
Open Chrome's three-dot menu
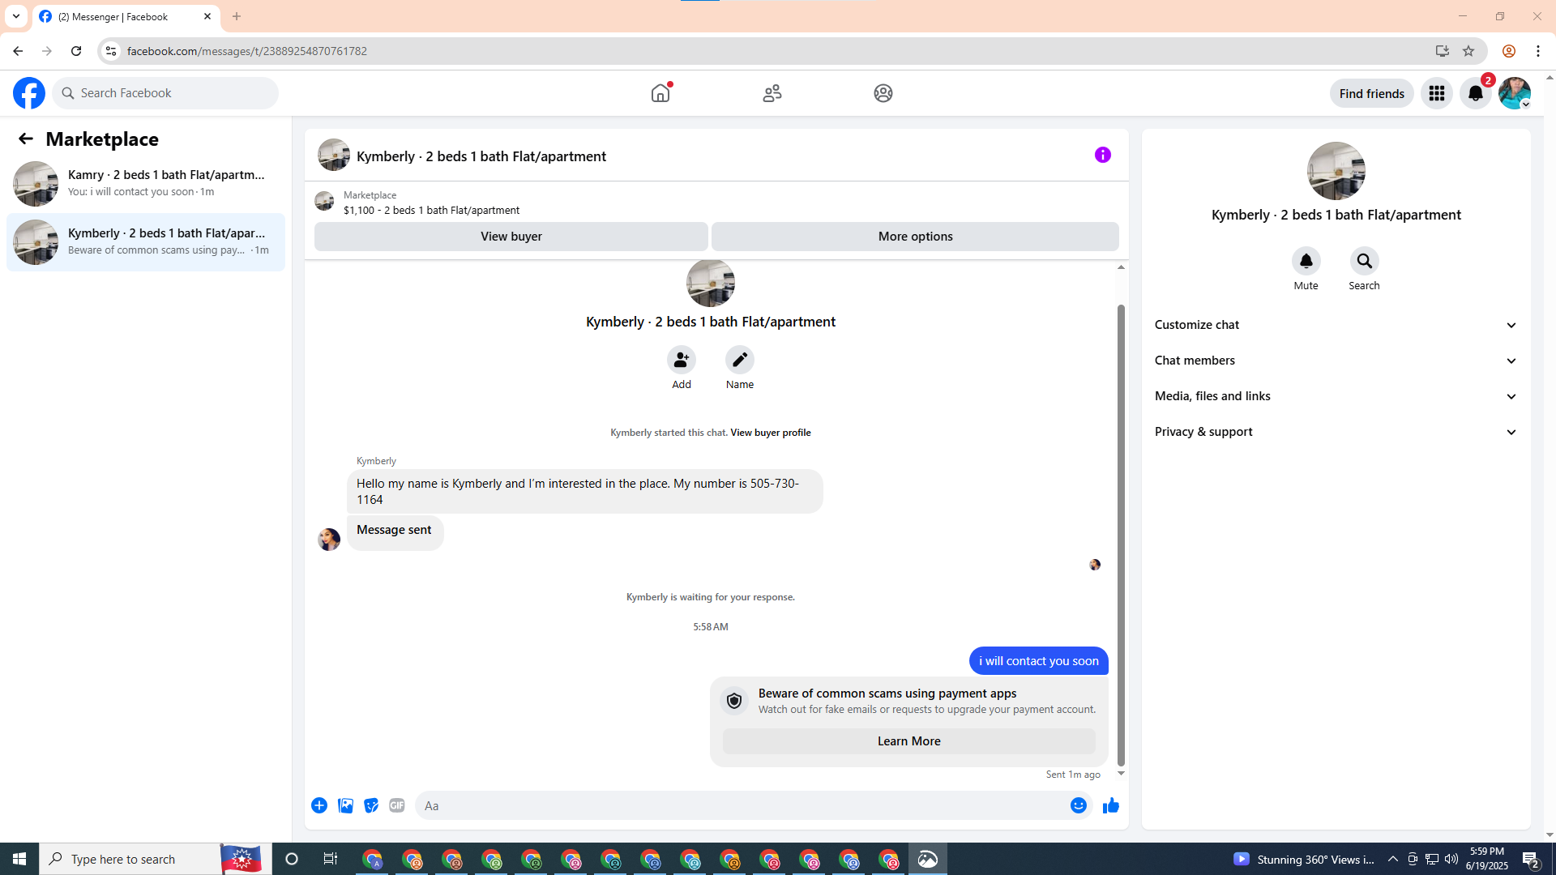(1538, 51)
